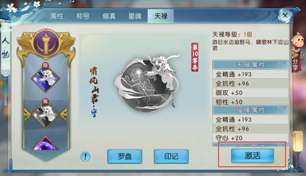Viewport: 306px width, 176px height.
Task: Click the 天禄属性 section header
Action: pyautogui.click(x=250, y=65)
